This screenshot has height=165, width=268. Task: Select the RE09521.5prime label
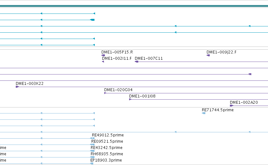point(107,141)
